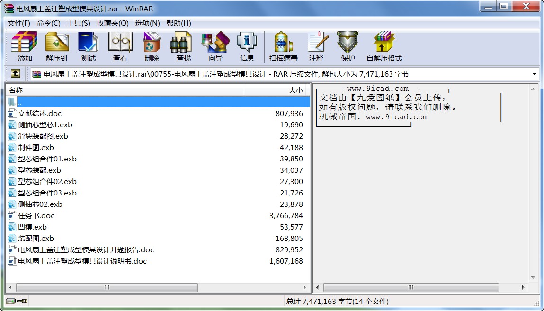Click the 自解压格式 (SFX) icon

click(x=383, y=46)
